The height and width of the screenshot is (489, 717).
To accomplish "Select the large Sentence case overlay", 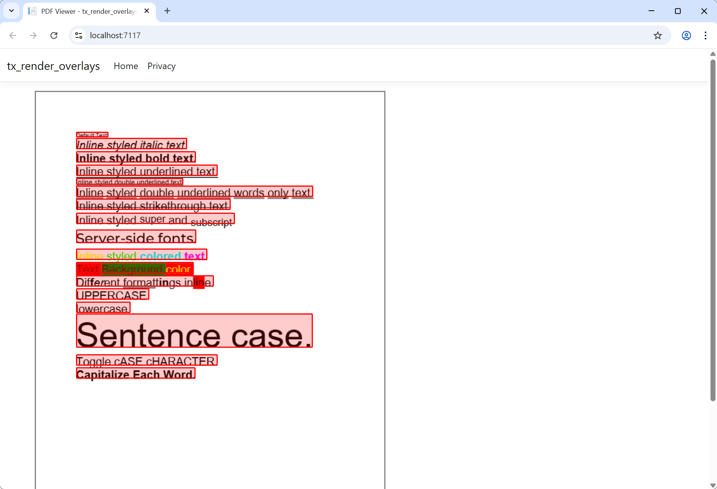I will pos(194,331).
